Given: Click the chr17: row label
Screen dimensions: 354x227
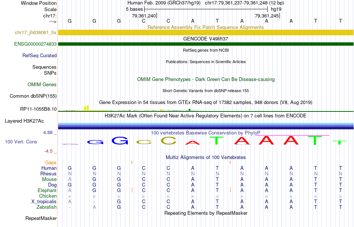Looking at the screenshot, I should 50,16.
